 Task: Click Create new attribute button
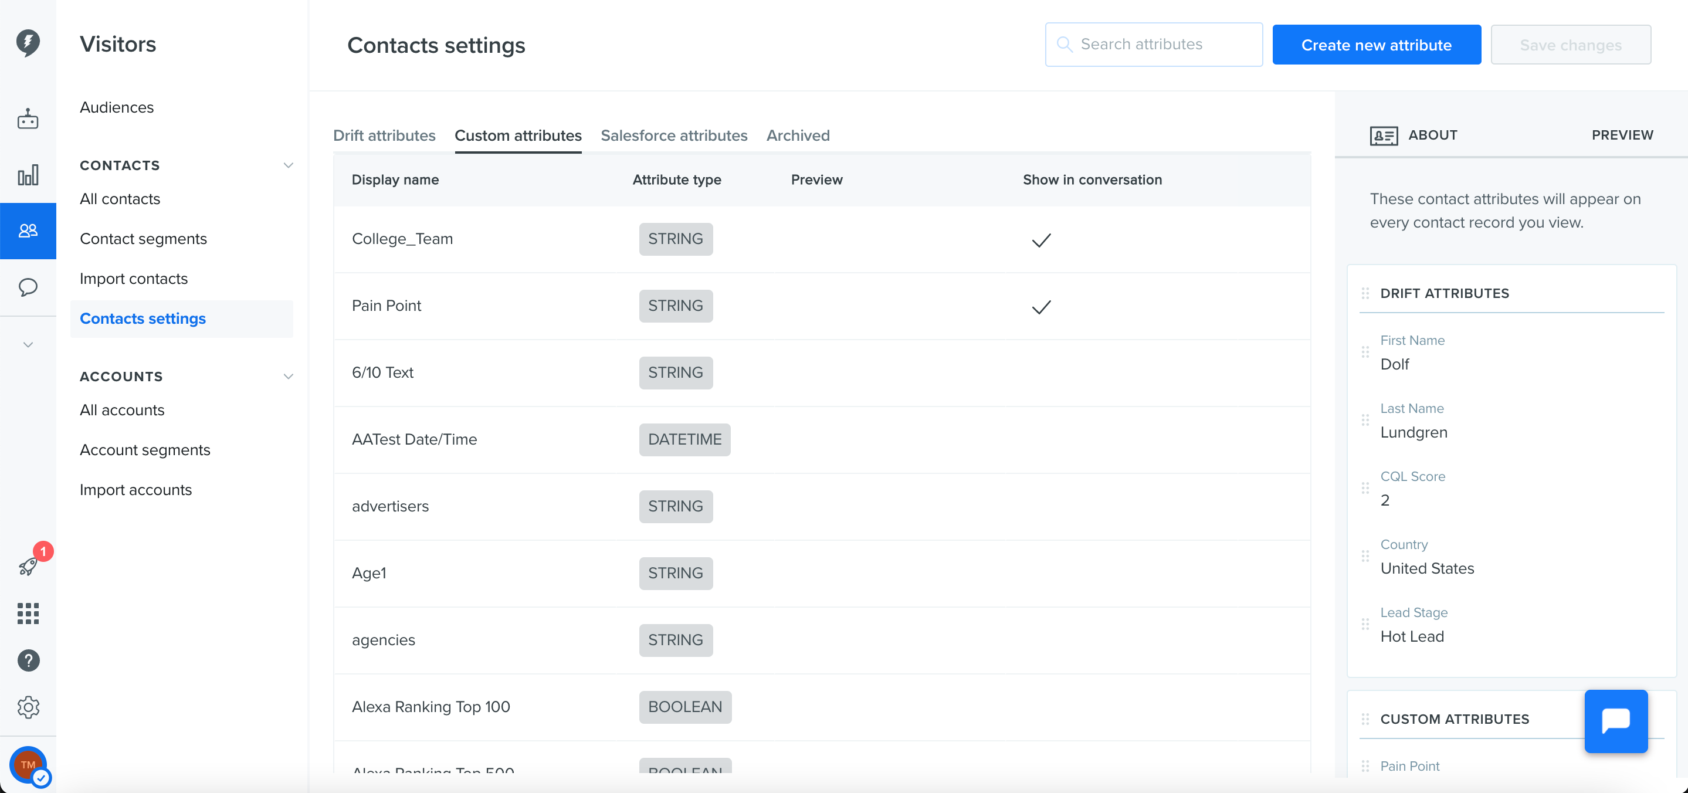pos(1376,45)
